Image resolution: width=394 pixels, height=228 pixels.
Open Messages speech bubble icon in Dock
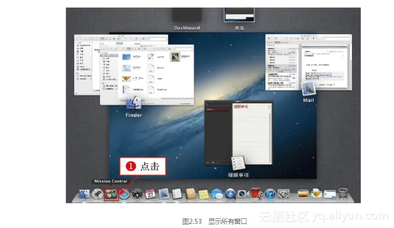pyautogui.click(x=217, y=194)
